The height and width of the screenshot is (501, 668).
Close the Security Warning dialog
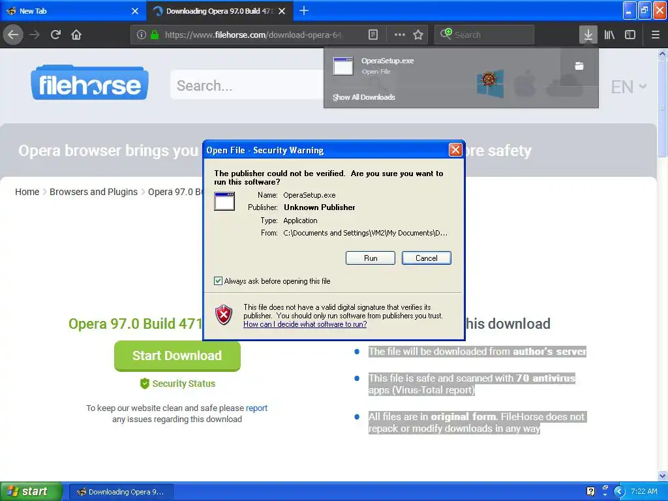pos(455,150)
